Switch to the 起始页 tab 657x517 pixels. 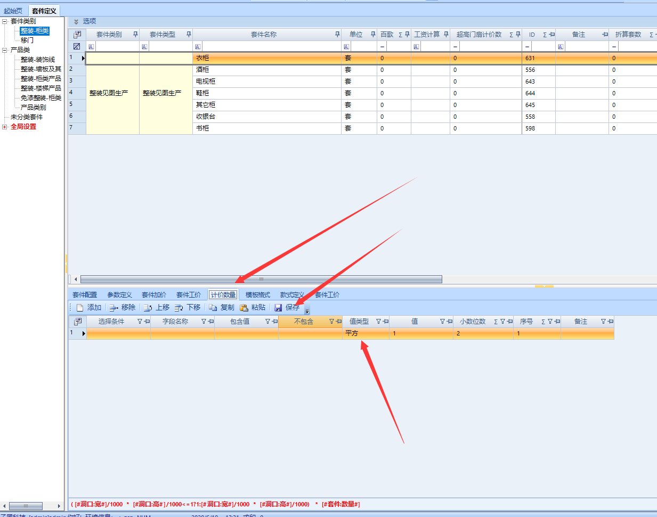13,11
